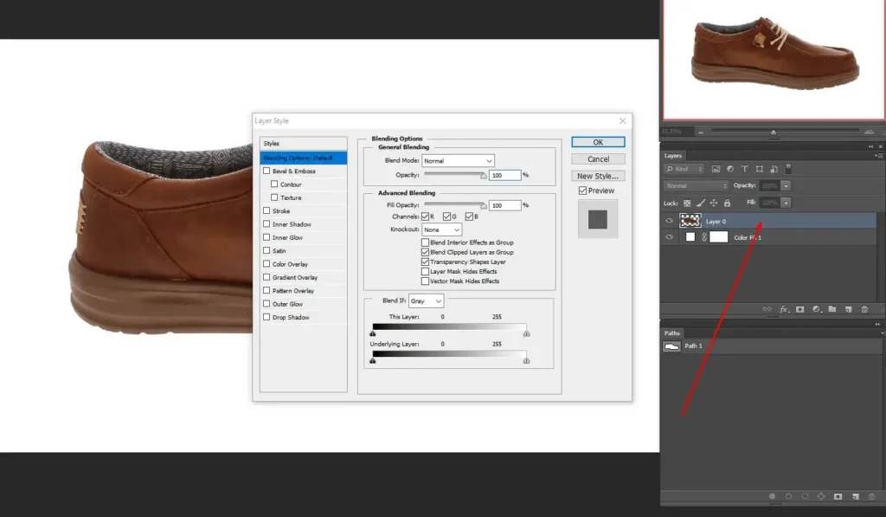Viewport: 886px width, 517px height.
Task: Create a new group with the folder icon
Action: [831, 308]
